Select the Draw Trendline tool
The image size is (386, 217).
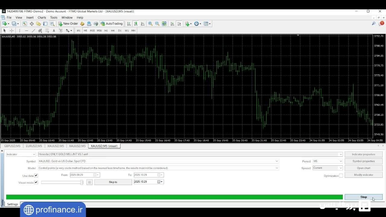click(33, 30)
